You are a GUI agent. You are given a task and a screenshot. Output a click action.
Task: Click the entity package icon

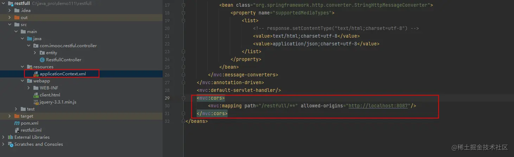(42, 53)
